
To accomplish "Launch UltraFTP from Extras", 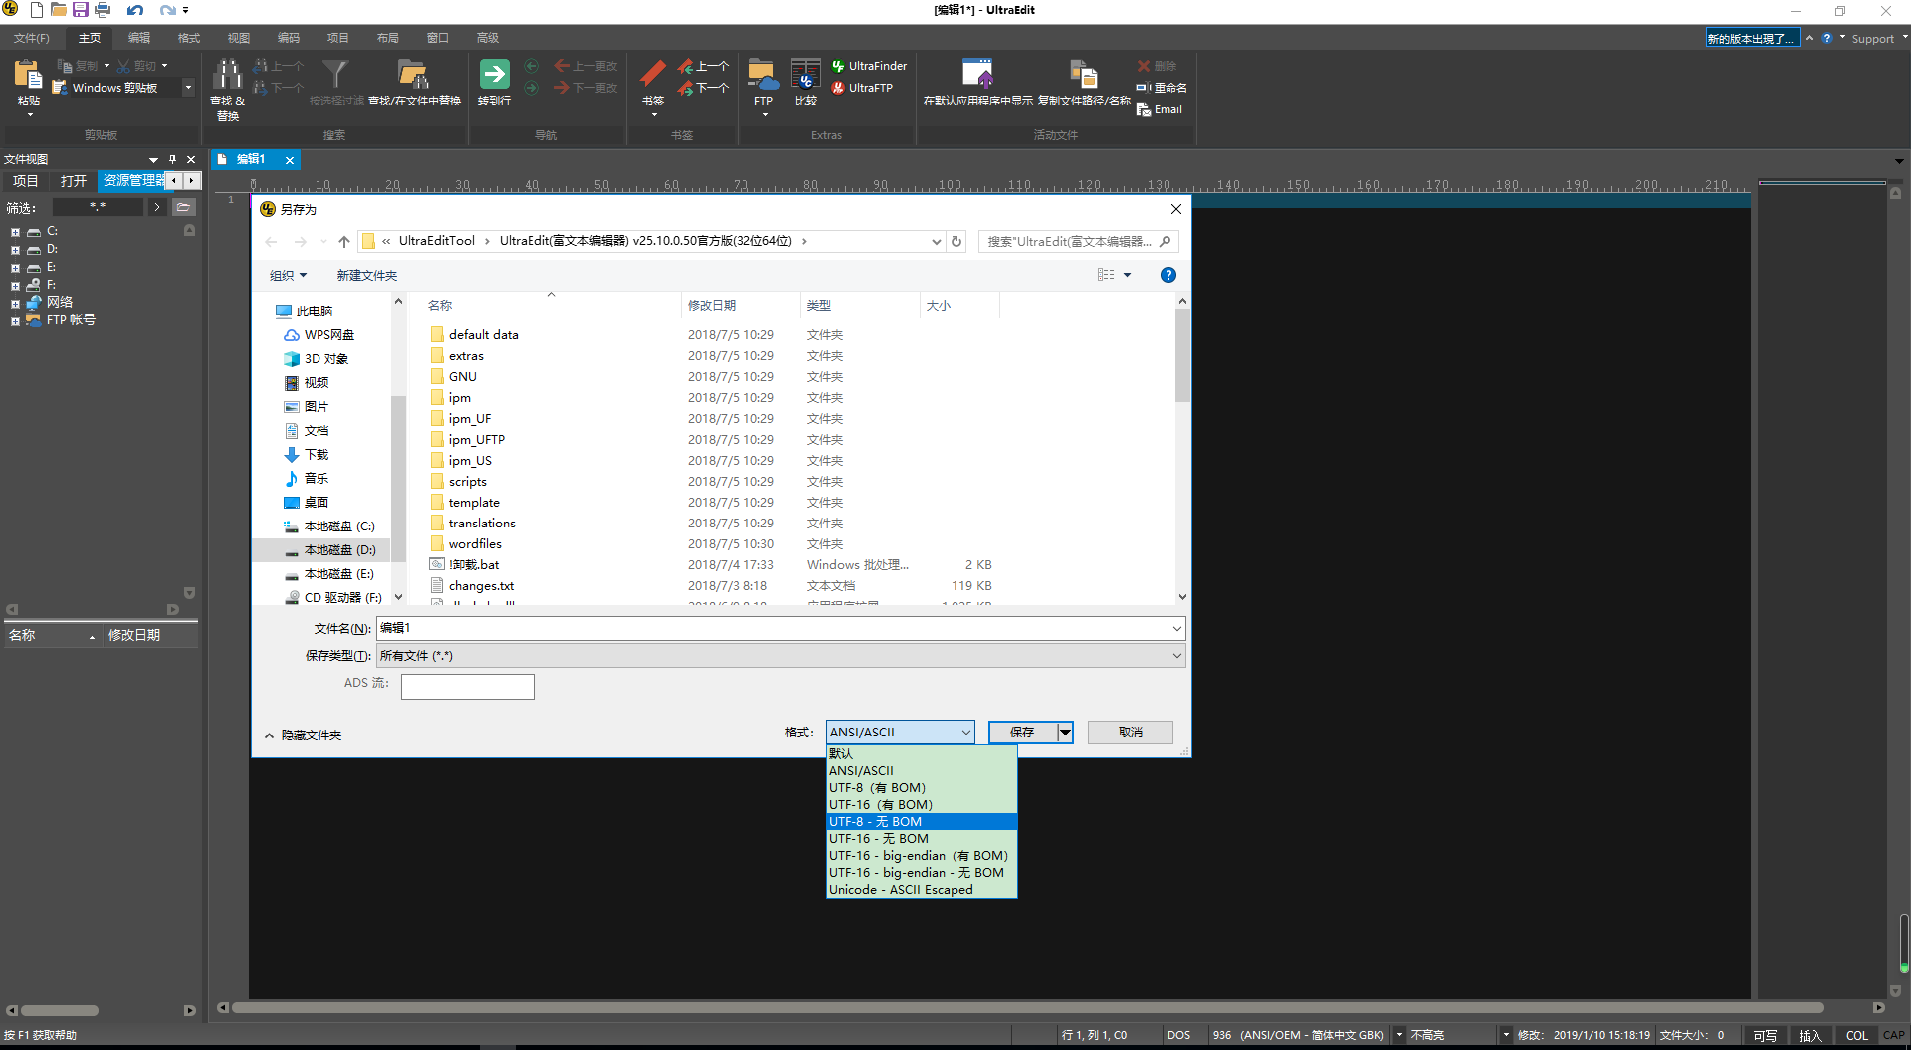I will (x=862, y=88).
